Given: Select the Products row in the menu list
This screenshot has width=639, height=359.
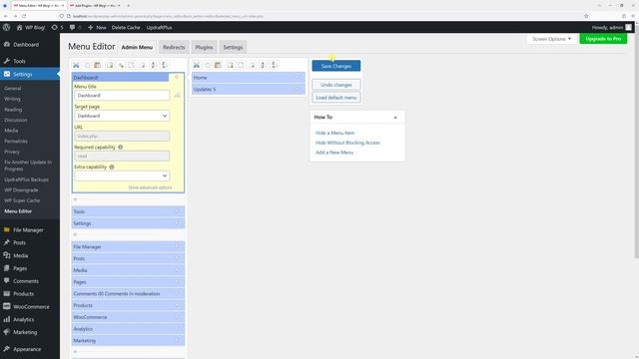Looking at the screenshot, I should 128,305.
